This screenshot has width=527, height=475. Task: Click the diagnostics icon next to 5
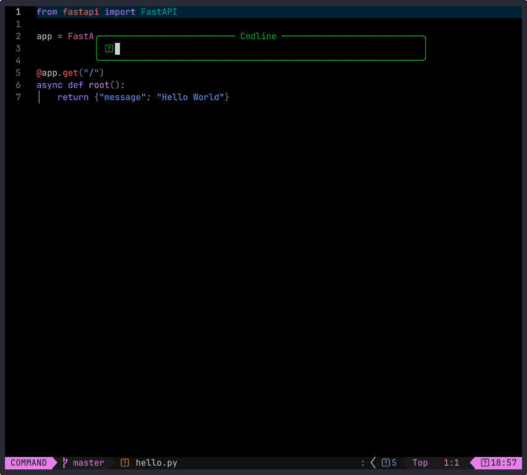385,463
